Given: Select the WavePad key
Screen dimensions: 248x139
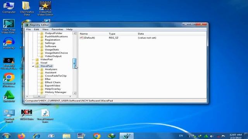Looking at the screenshot, I should point(46,66).
